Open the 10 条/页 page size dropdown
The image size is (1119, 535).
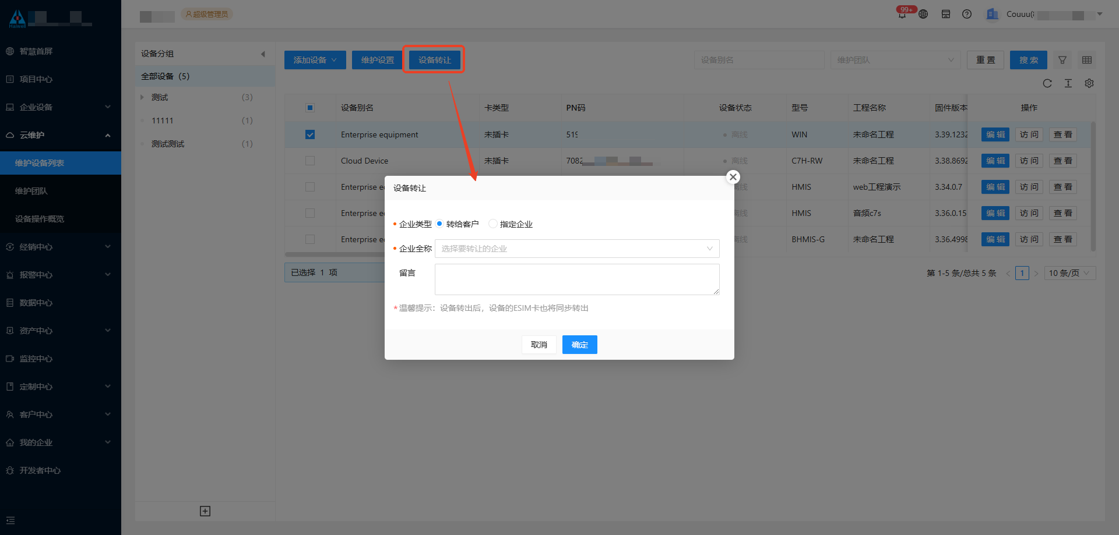1071,273
